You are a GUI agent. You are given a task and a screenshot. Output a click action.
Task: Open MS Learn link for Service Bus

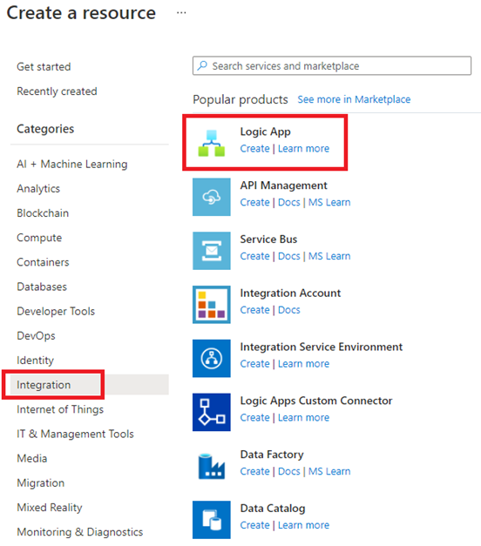tap(329, 256)
